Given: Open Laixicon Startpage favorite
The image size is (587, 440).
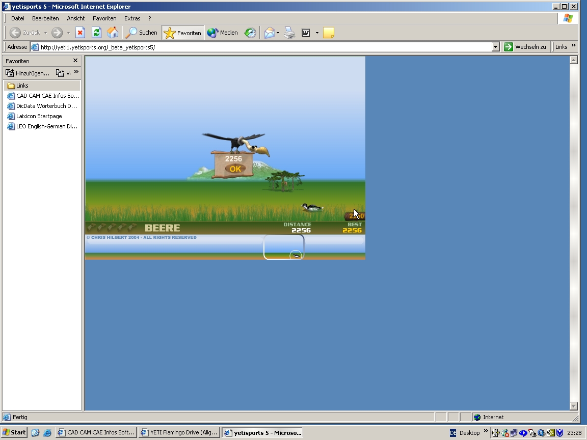Looking at the screenshot, I should (35, 116).
